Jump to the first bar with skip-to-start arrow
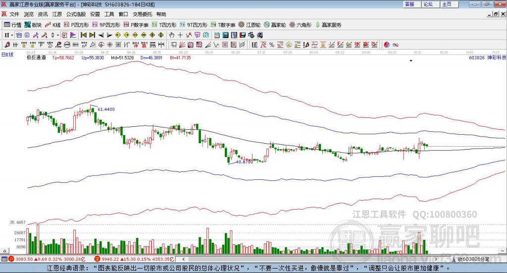The width and height of the screenshot is (507, 273). (x=84, y=35)
